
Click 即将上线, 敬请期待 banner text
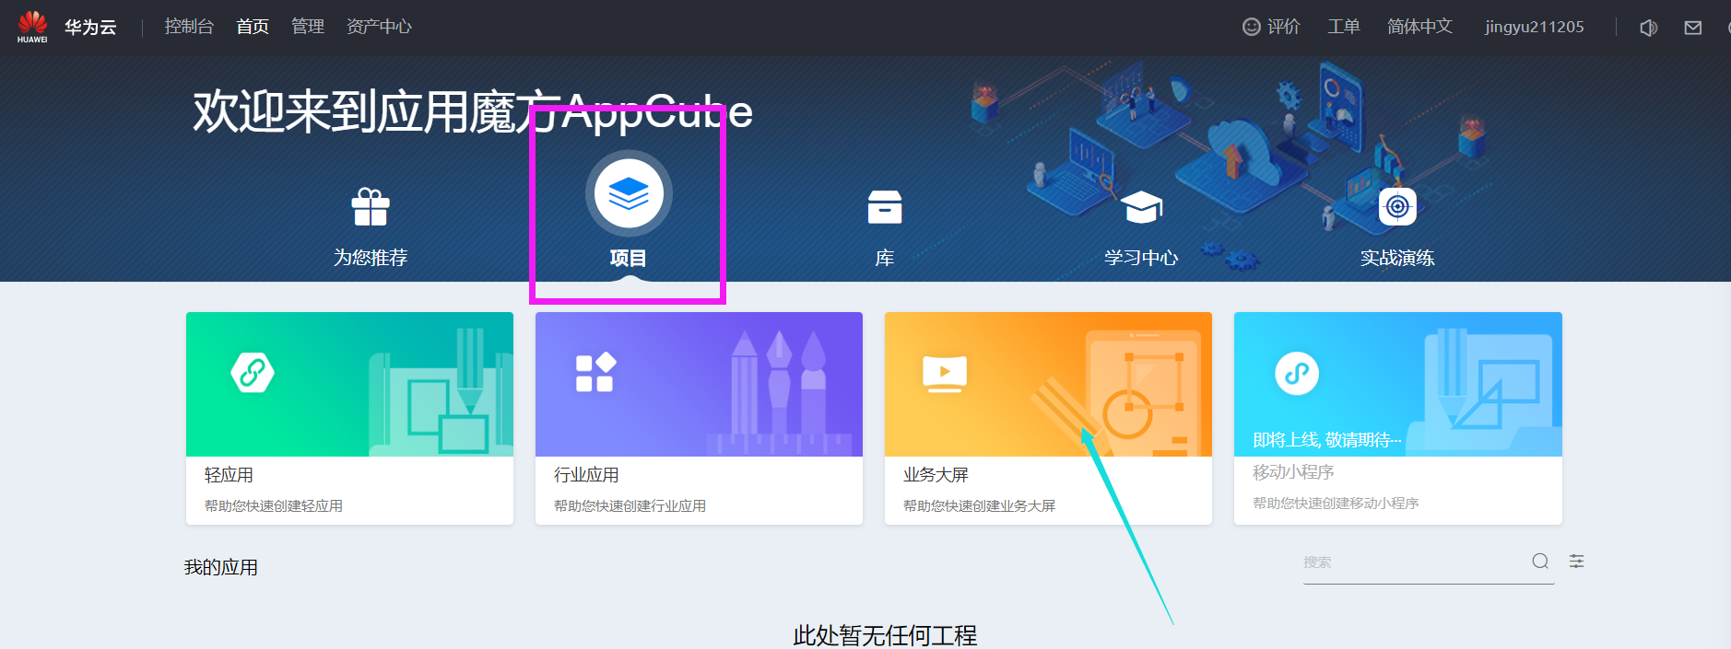[x=1327, y=440]
